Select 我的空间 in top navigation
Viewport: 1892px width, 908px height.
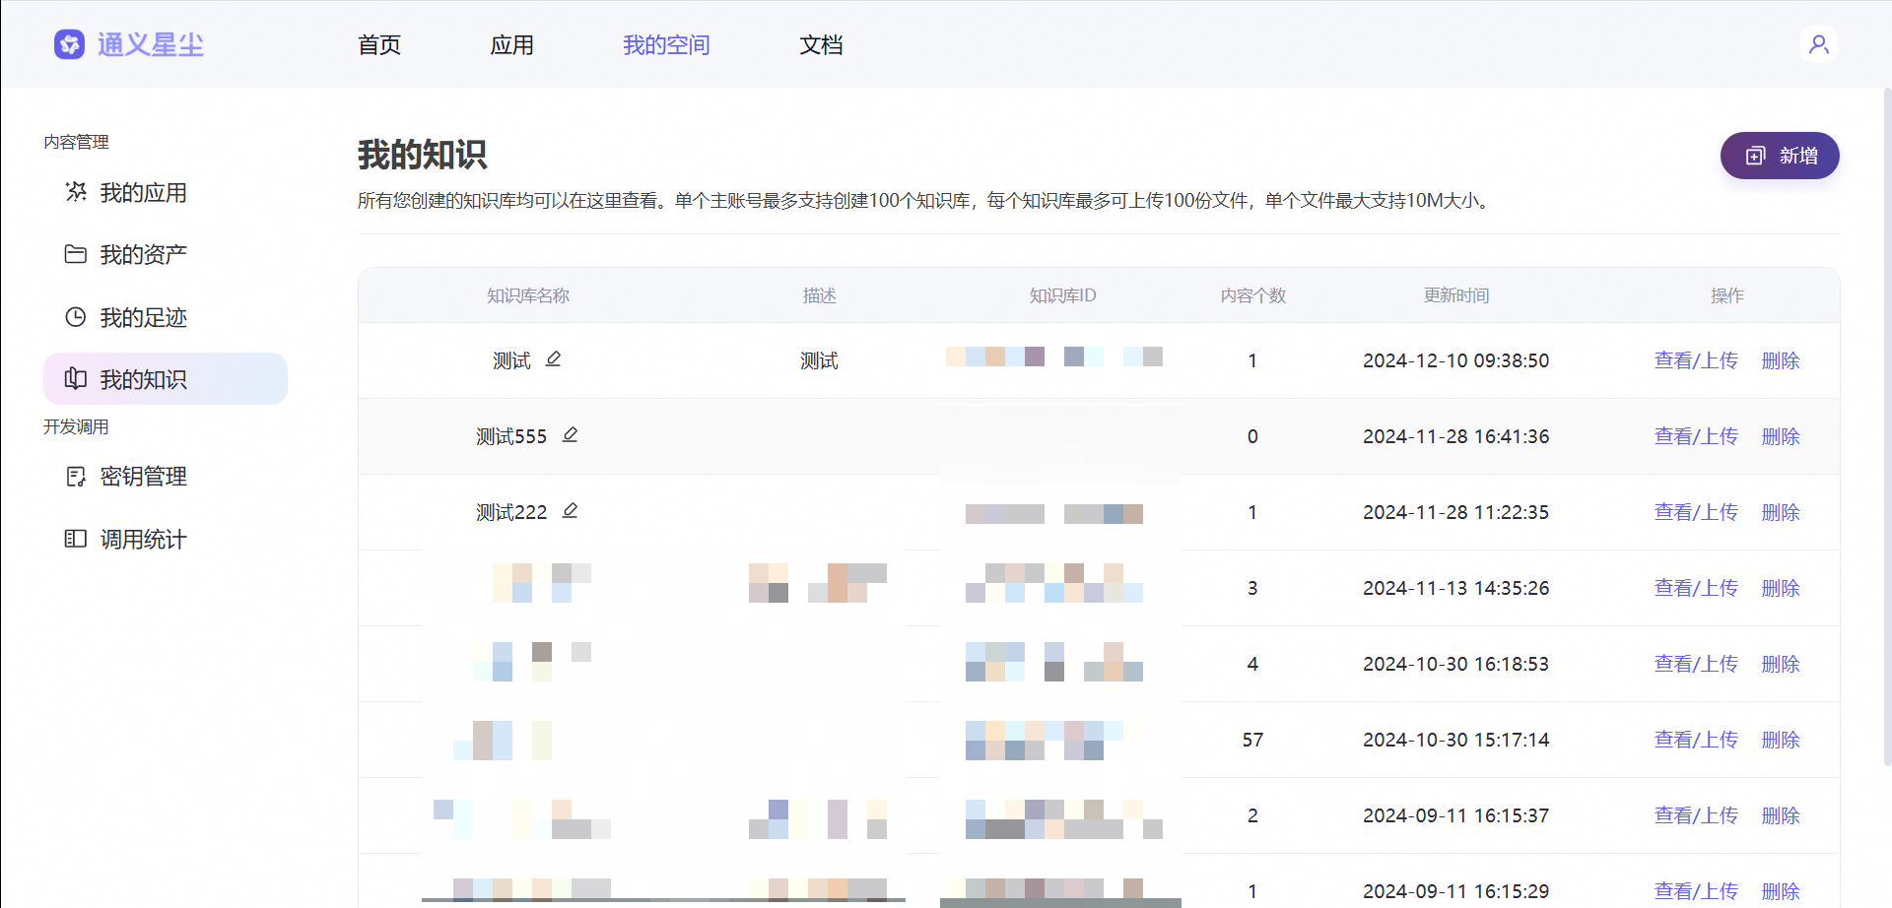tap(666, 44)
